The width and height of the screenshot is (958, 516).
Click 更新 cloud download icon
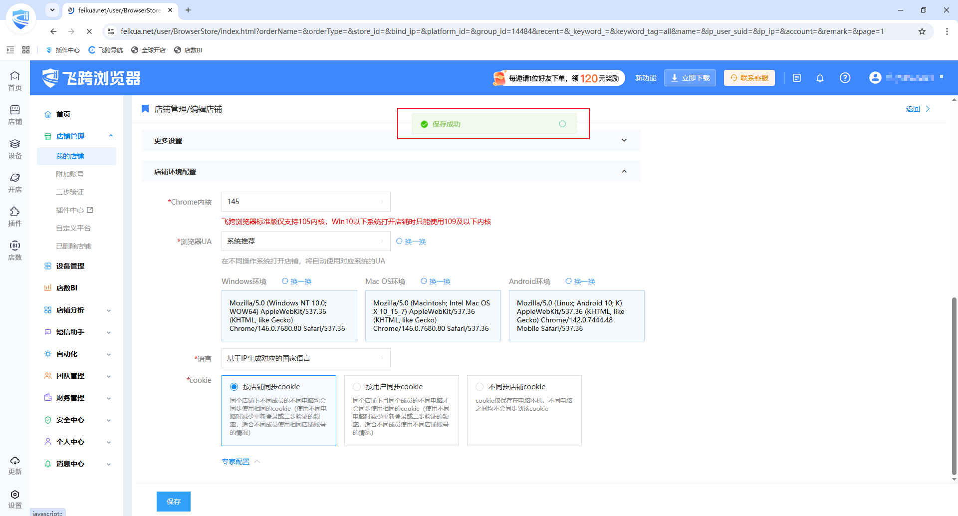click(x=15, y=465)
